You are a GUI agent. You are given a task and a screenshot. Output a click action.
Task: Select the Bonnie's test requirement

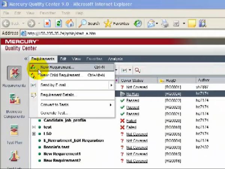56,147
